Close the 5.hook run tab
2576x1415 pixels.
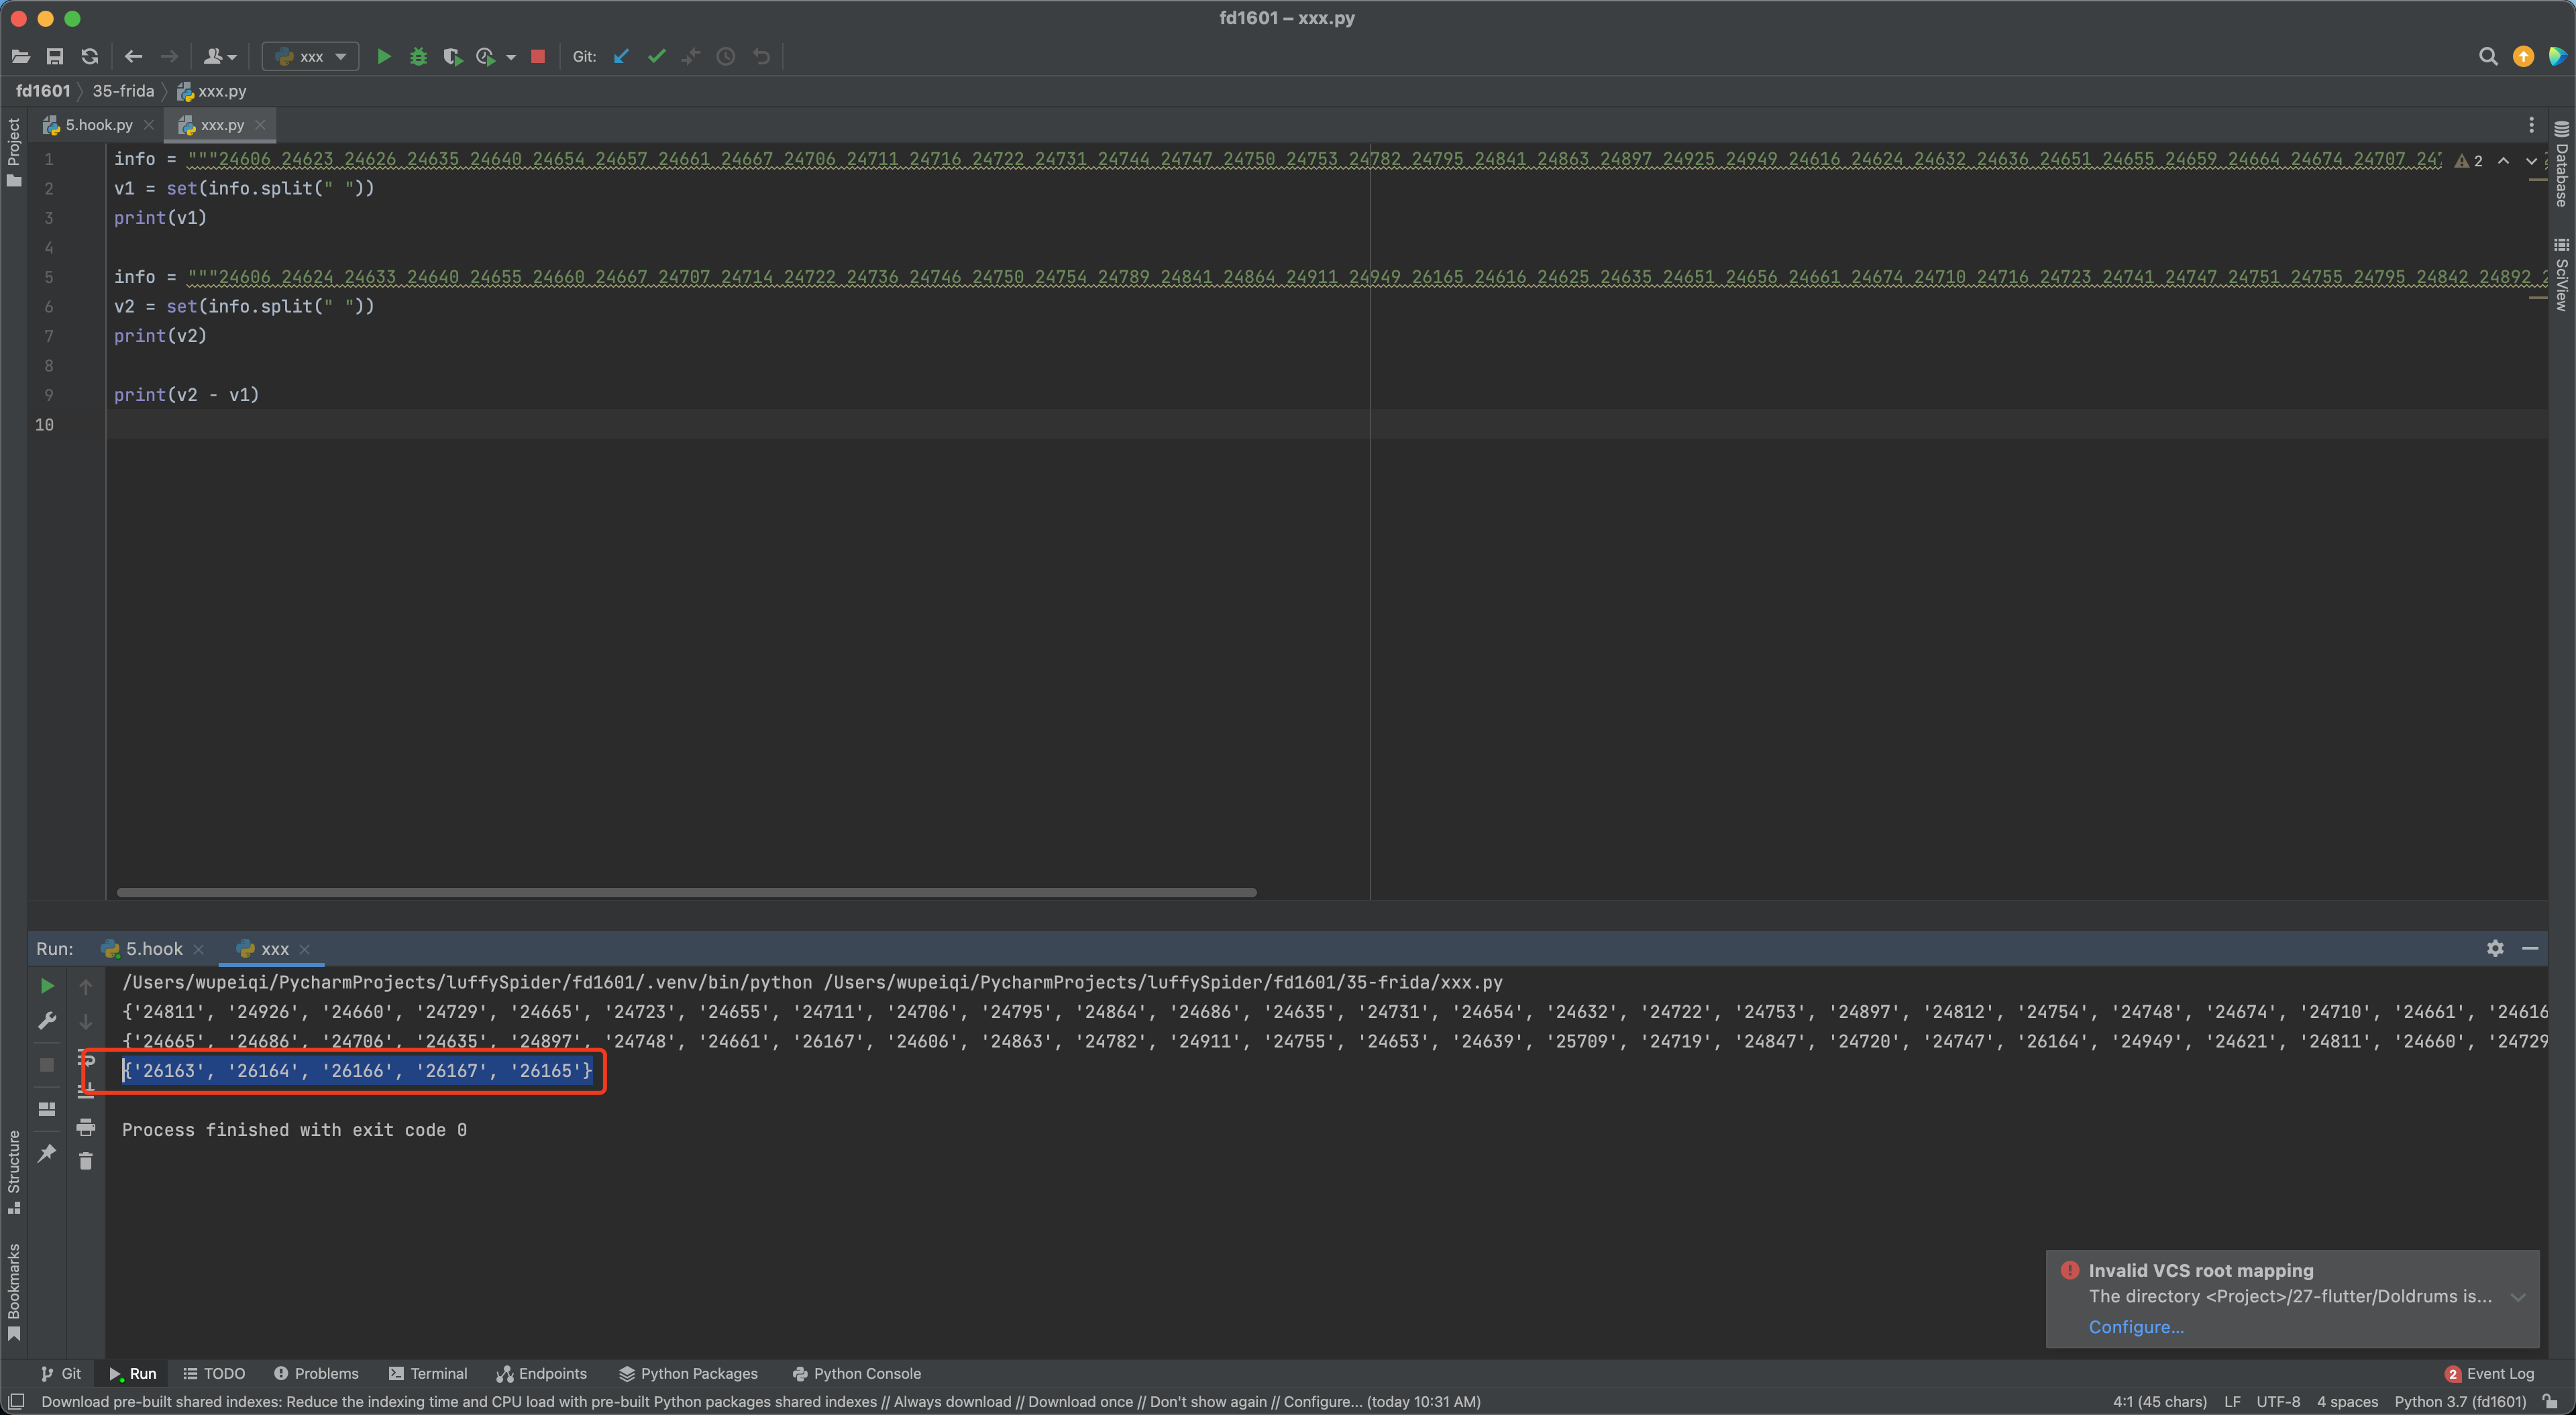[199, 950]
